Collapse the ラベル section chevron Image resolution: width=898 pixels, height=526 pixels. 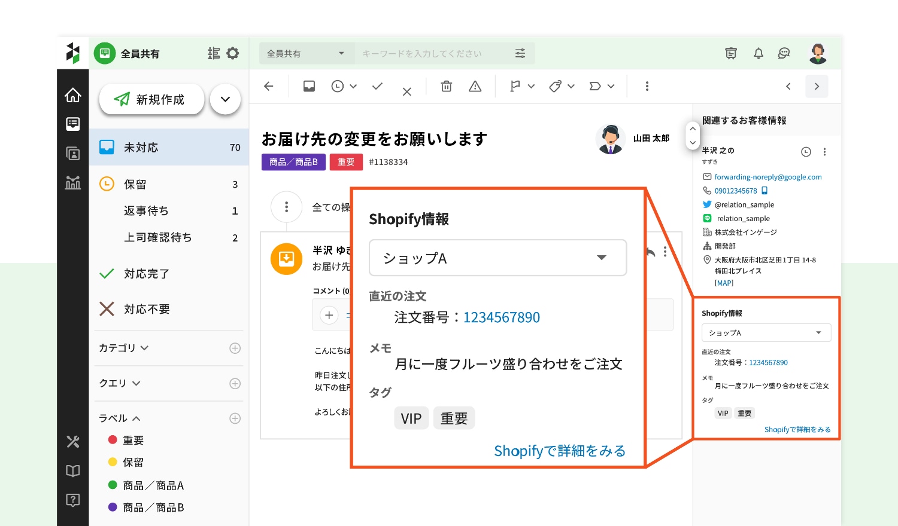[136, 418]
